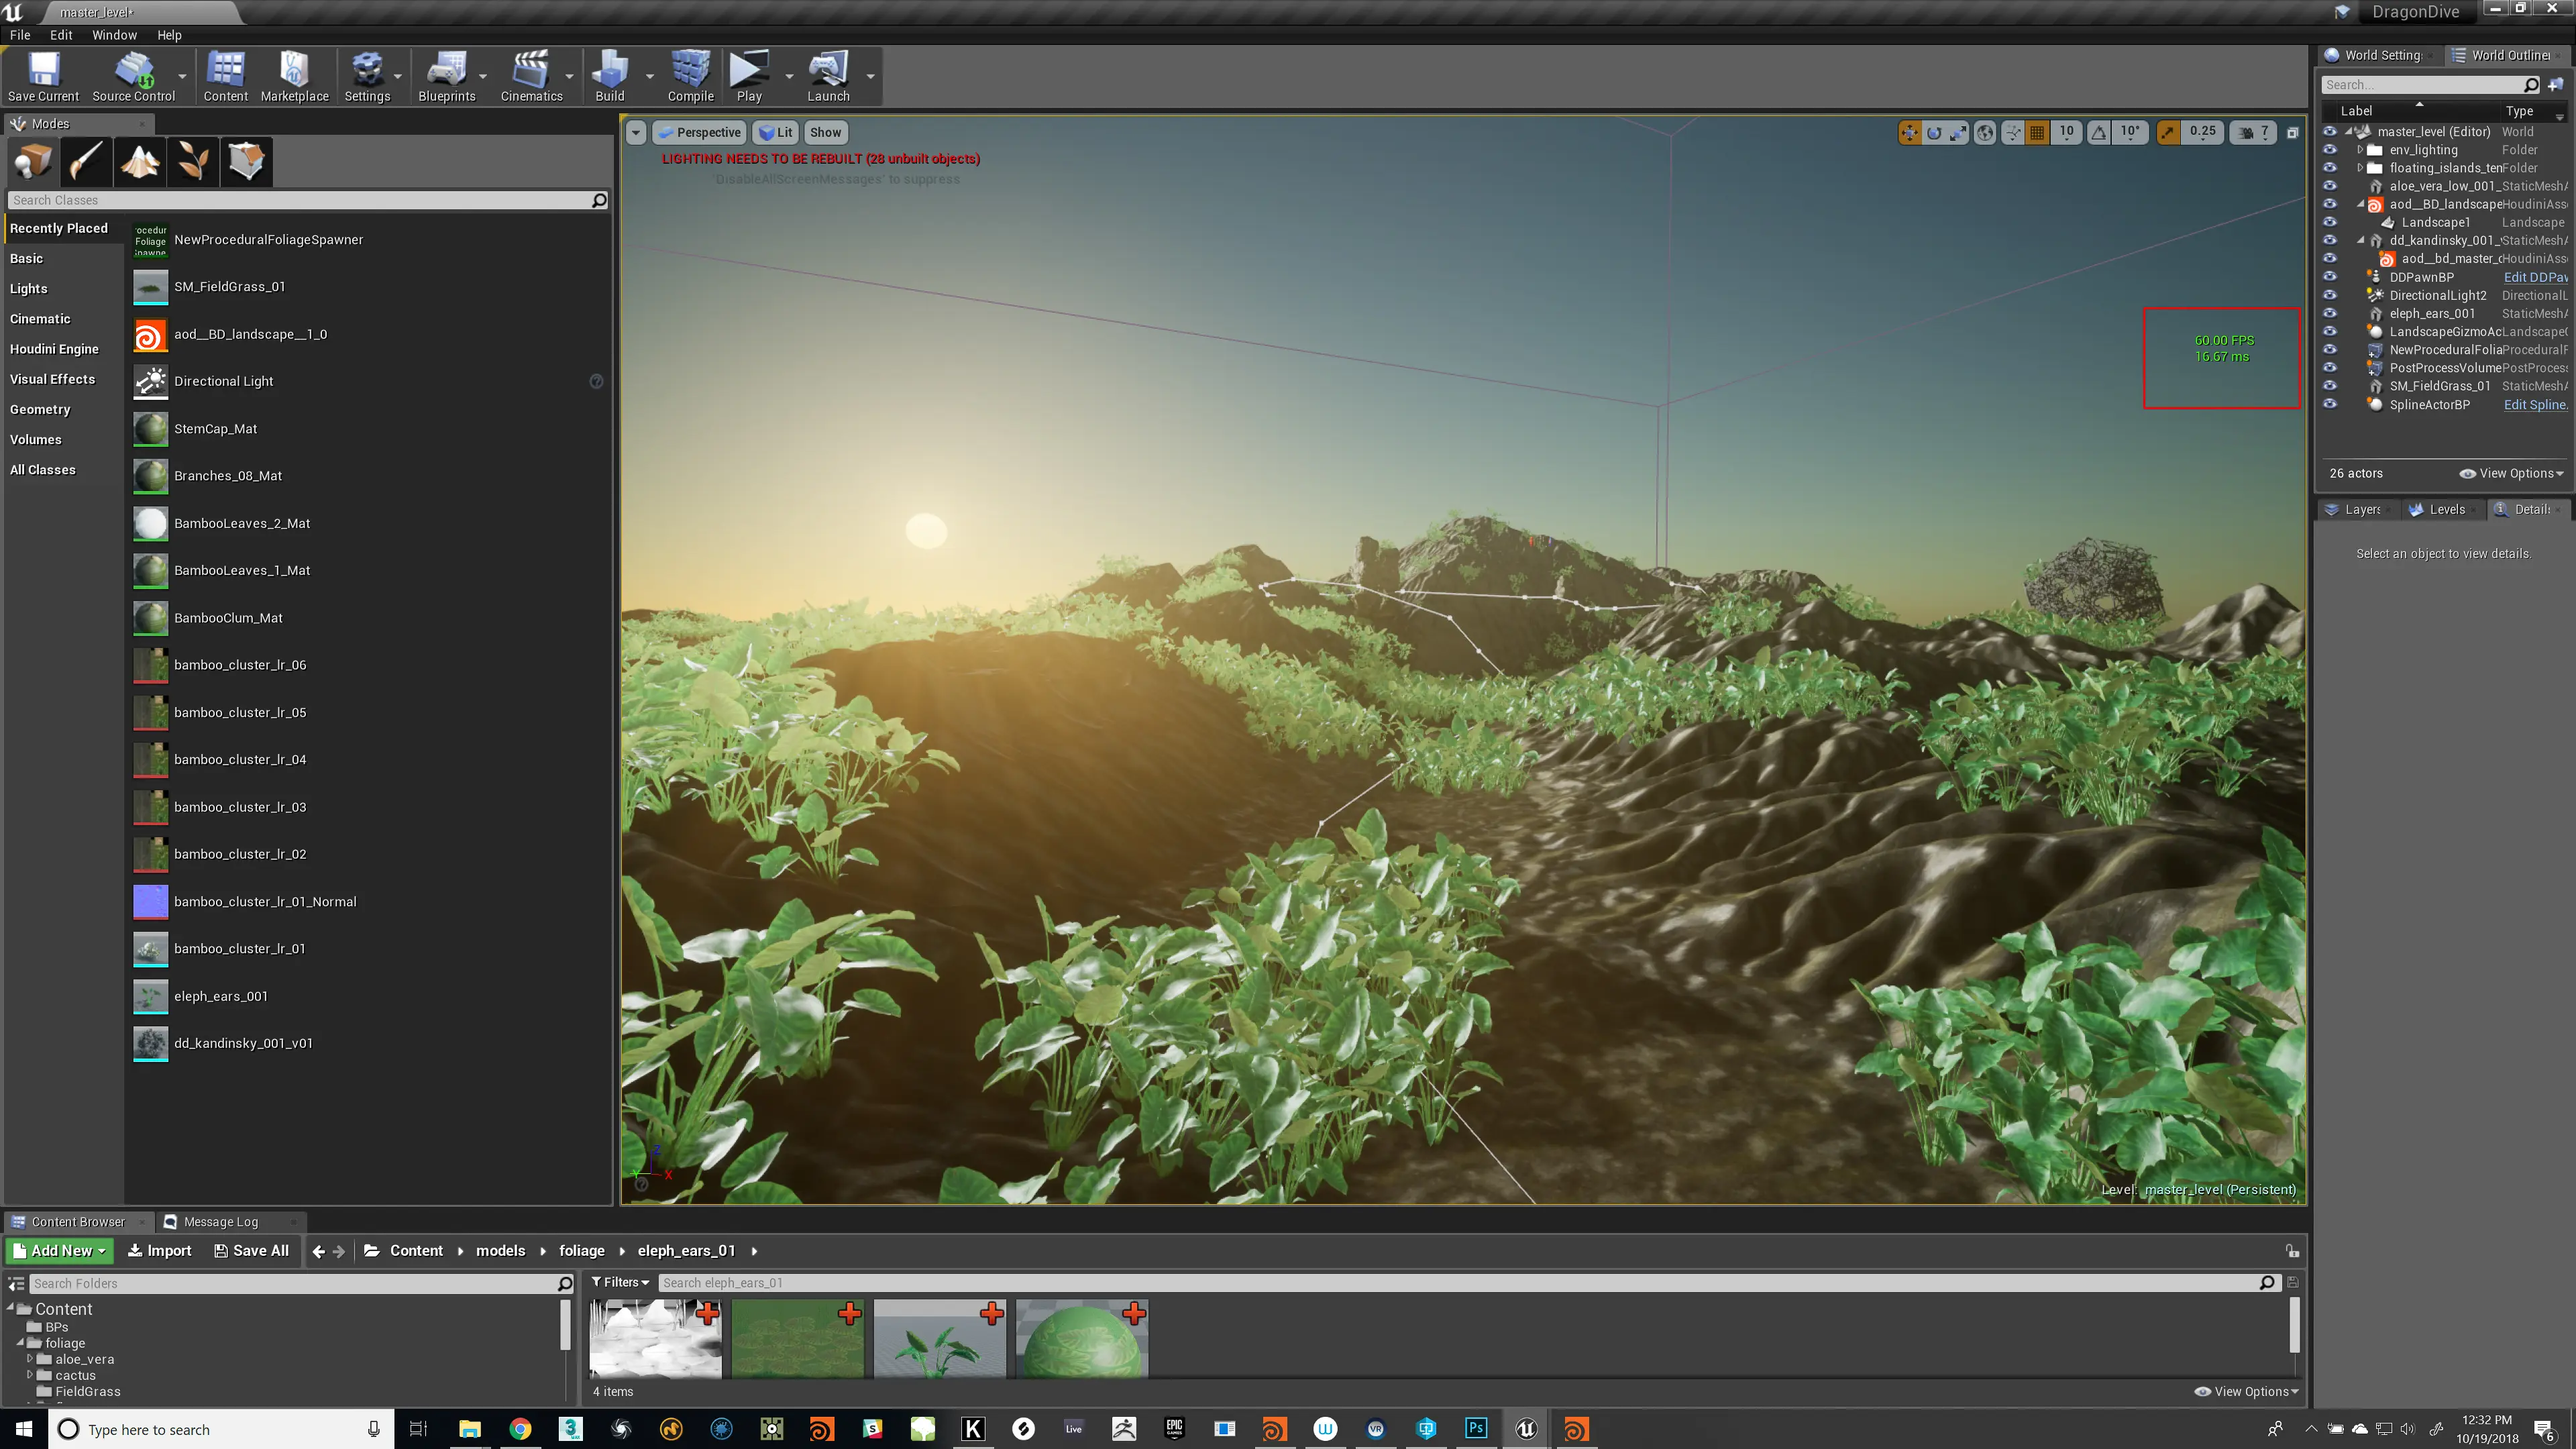Click Search Classes input field
Viewport: 2576px width, 1449px height.
click(308, 200)
